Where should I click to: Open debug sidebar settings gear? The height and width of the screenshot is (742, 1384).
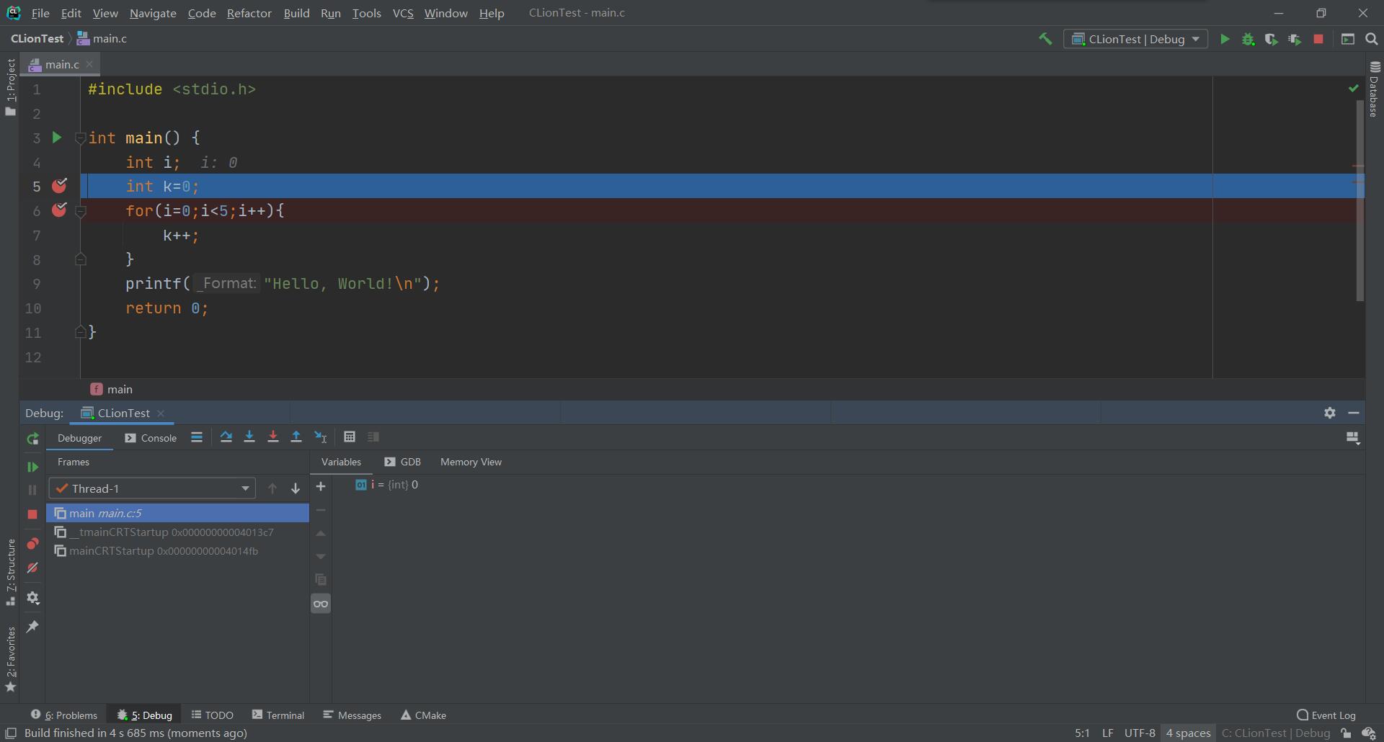[x=32, y=598]
